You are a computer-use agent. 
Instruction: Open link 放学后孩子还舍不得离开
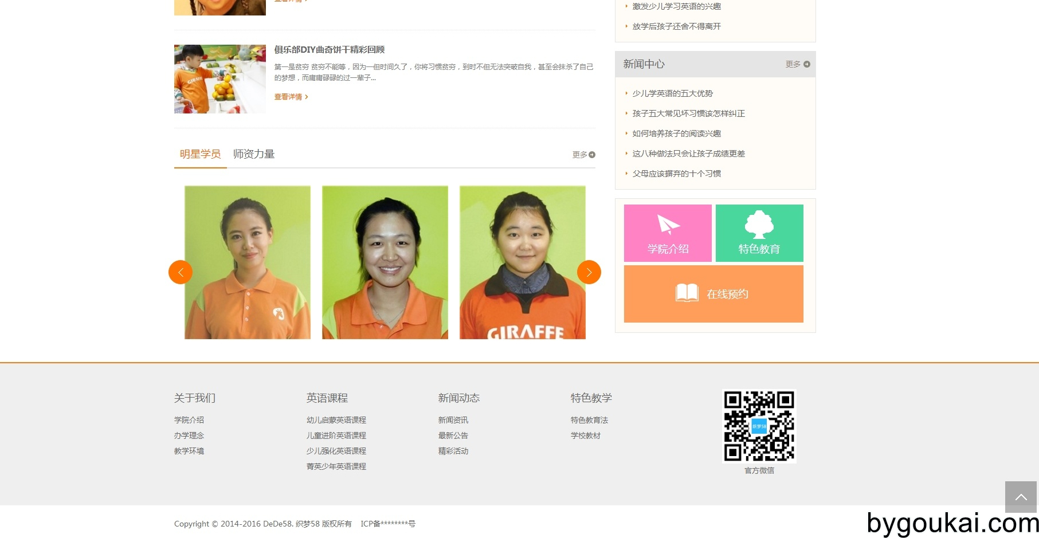(x=677, y=26)
